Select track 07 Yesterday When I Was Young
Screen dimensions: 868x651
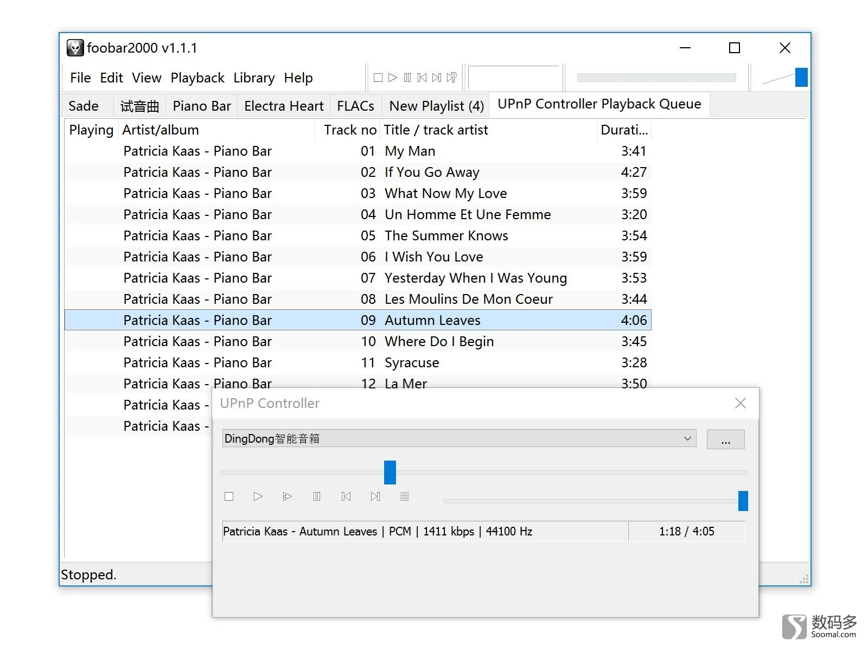click(x=358, y=278)
